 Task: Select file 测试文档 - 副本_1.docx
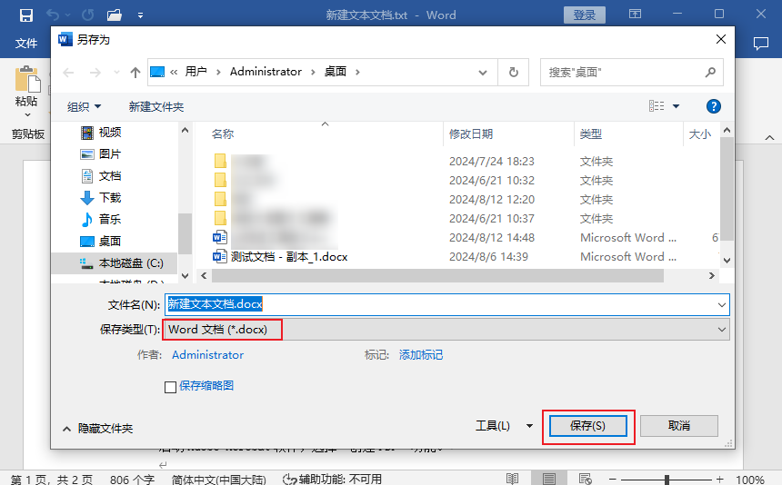[x=288, y=257]
